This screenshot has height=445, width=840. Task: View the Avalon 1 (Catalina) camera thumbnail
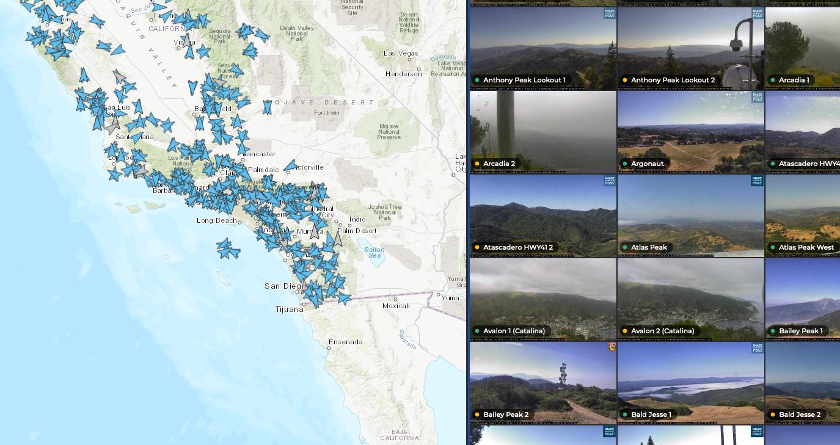[x=542, y=299]
